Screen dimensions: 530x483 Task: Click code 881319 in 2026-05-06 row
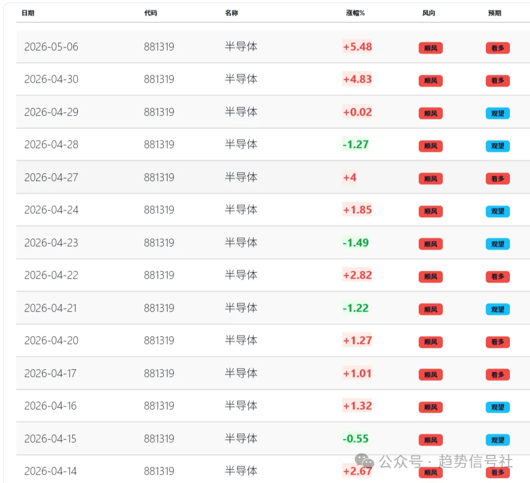tap(159, 46)
